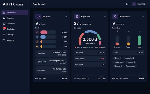The height and width of the screenshot is (94, 150).
Task: Click the red car type icon at 44%
Action: 37,32
